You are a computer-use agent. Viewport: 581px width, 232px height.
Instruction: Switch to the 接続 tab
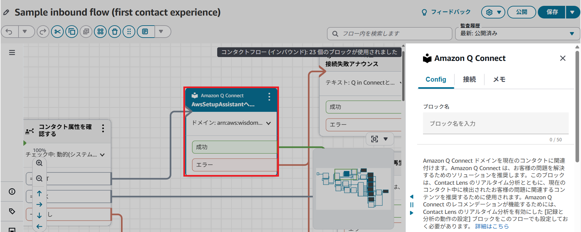(x=469, y=79)
